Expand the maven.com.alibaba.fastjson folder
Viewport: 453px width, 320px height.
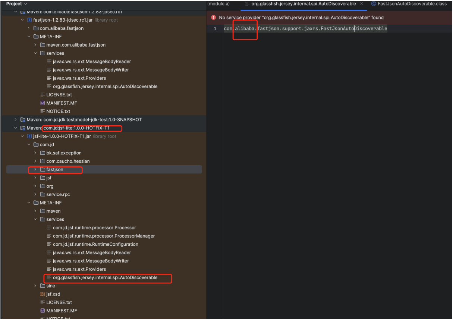[35, 45]
